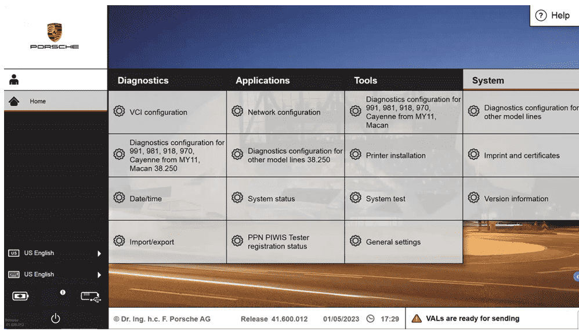Click gear icon beside Network configuration

[x=237, y=111]
